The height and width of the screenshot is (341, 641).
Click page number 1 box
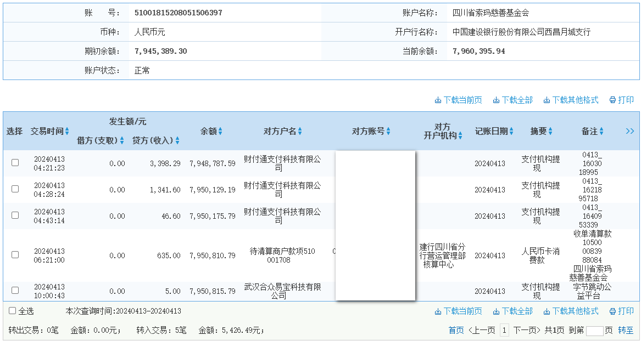(504, 330)
